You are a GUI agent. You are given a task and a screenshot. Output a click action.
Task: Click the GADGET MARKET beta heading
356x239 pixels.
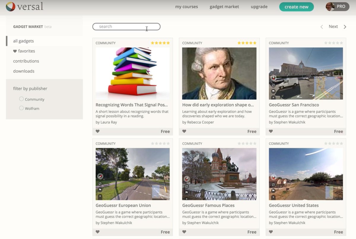tap(32, 27)
